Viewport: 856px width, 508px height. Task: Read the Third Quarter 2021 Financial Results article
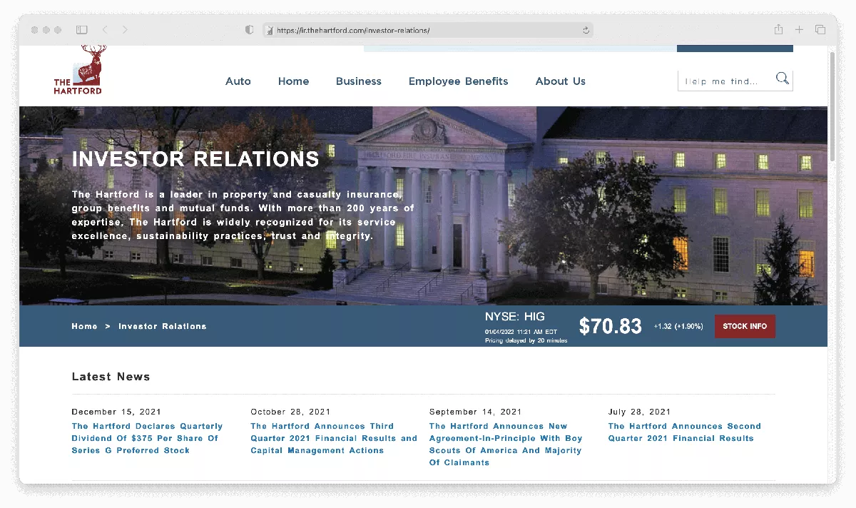click(x=333, y=438)
